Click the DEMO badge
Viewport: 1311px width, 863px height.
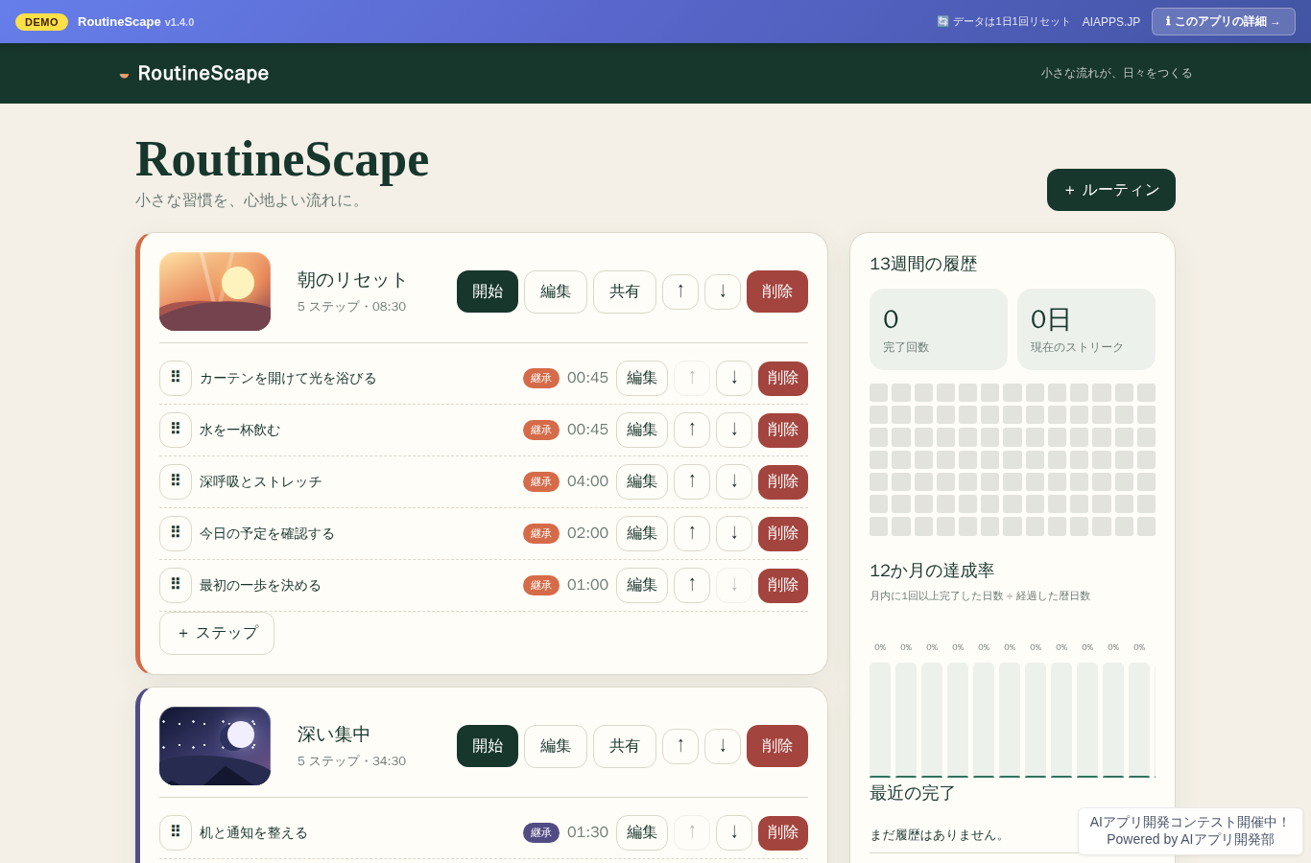41,22
